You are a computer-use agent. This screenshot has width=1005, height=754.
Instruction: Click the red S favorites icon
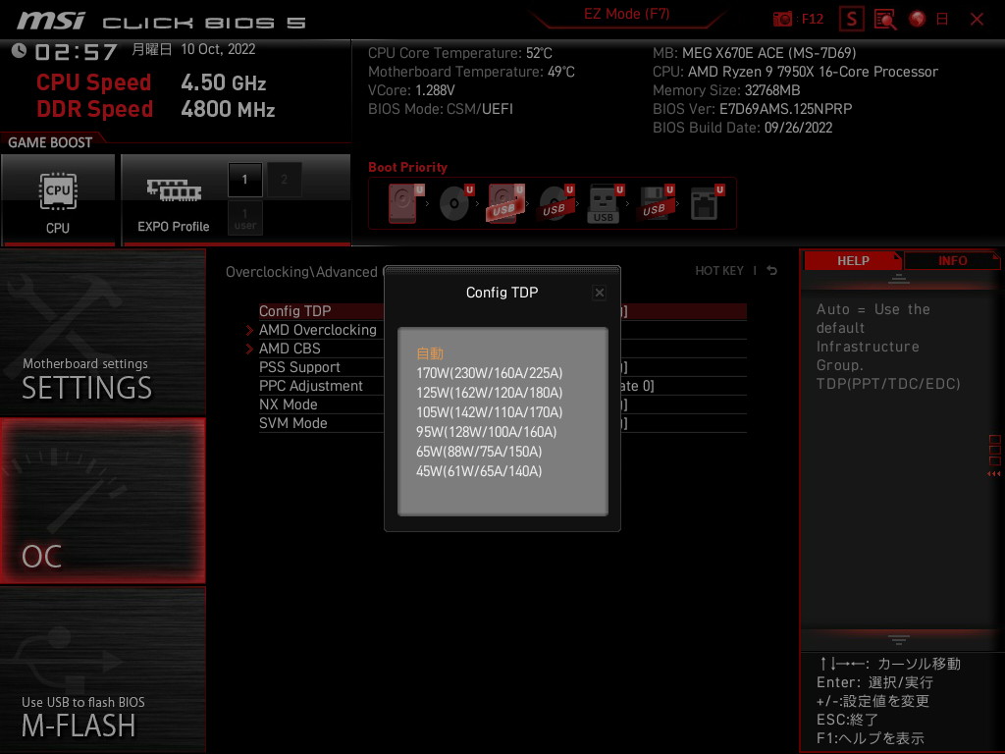click(852, 20)
